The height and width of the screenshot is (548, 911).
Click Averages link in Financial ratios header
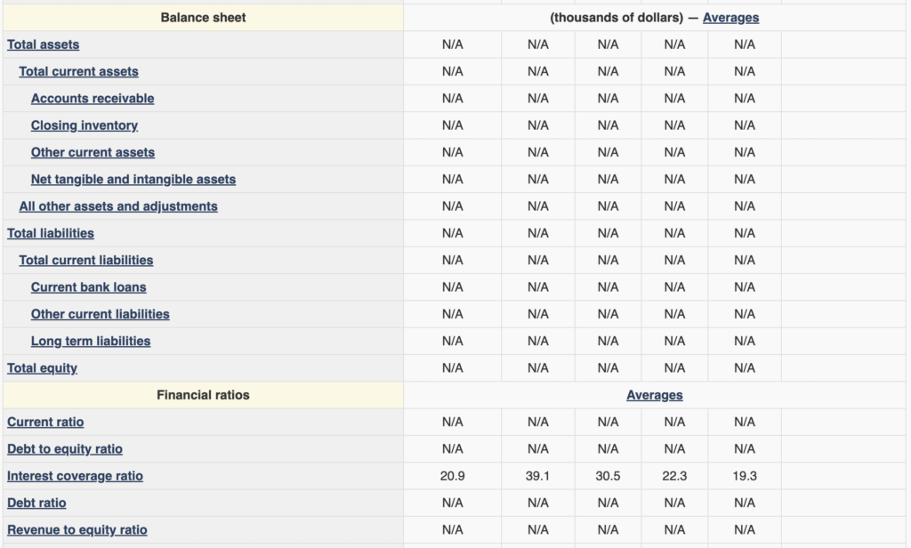point(655,395)
